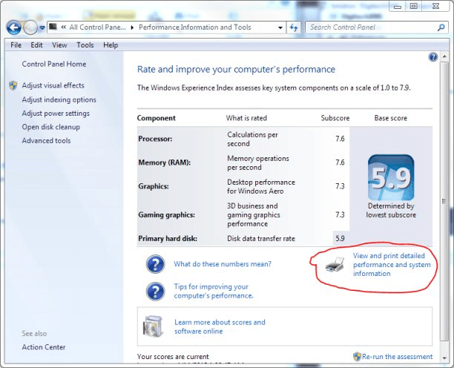The height and width of the screenshot is (368, 454).
Task: Click Disk data transfer rate text
Action: tap(261, 239)
